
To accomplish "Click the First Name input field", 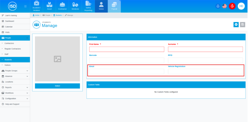I will coord(127,49).
